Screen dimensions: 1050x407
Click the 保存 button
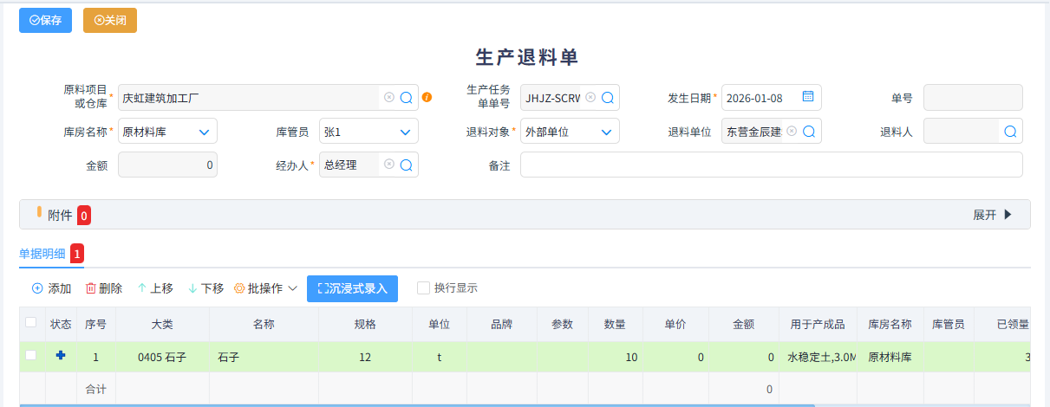pyautogui.click(x=45, y=20)
